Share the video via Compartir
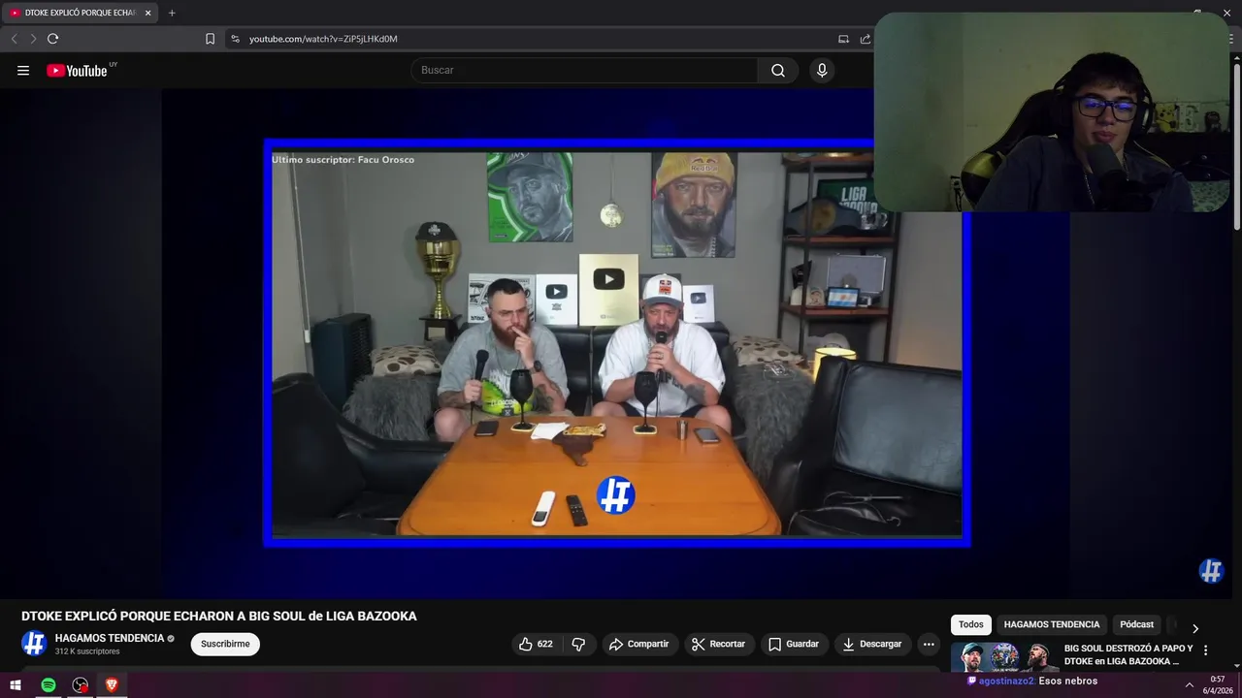The width and height of the screenshot is (1242, 698). click(x=638, y=644)
